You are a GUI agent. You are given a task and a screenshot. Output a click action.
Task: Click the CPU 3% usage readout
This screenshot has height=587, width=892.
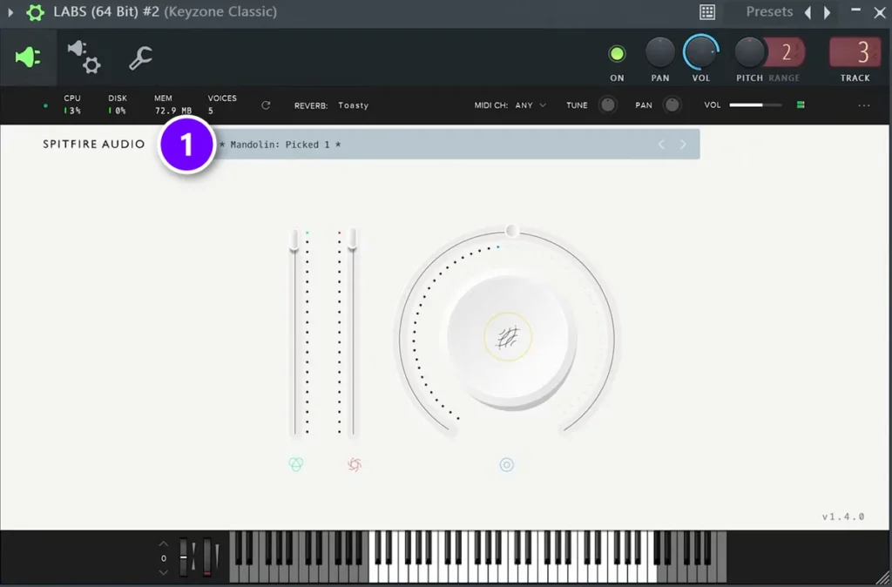click(72, 105)
